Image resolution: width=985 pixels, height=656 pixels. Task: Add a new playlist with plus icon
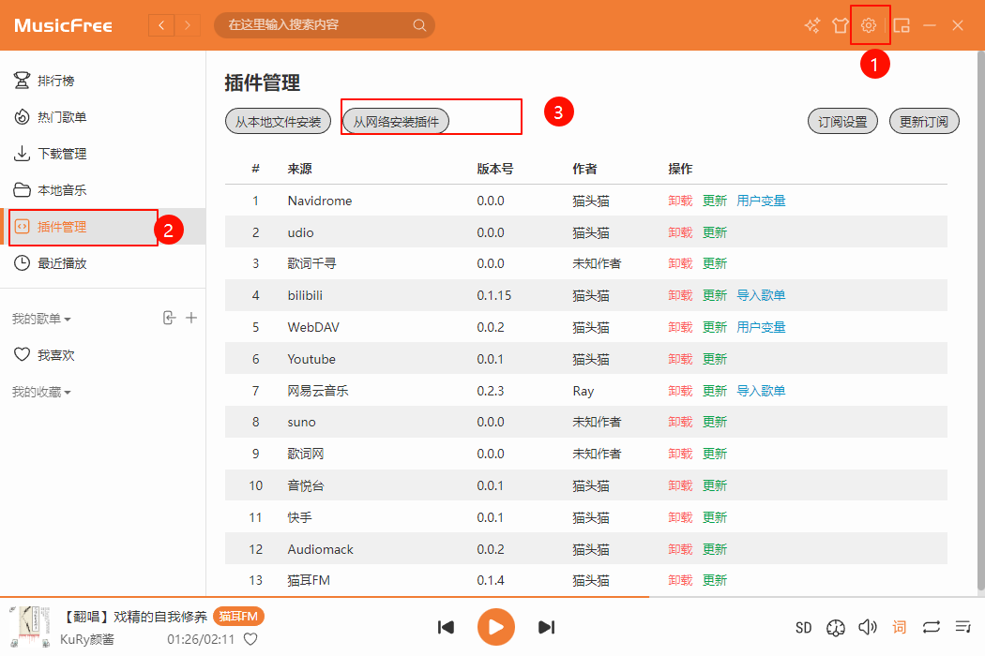(x=191, y=318)
